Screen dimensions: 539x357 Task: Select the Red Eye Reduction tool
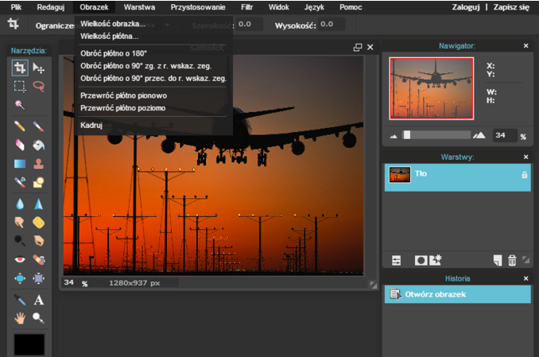[20, 259]
